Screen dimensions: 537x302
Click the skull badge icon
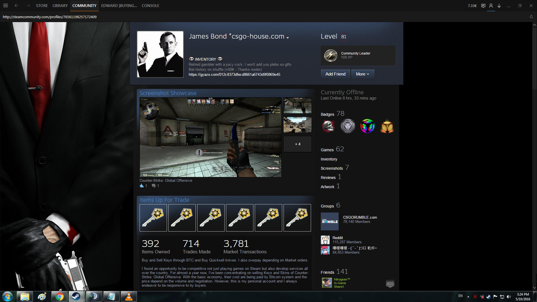pyautogui.click(x=328, y=126)
